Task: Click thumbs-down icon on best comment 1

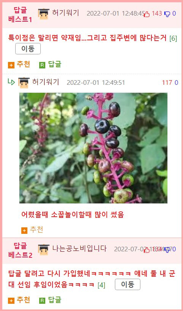Action: pyautogui.click(x=167, y=14)
